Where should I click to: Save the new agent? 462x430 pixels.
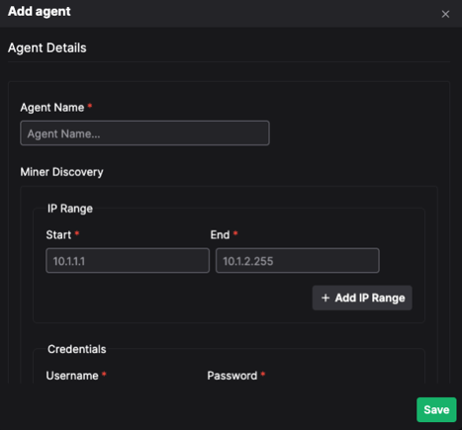436,409
